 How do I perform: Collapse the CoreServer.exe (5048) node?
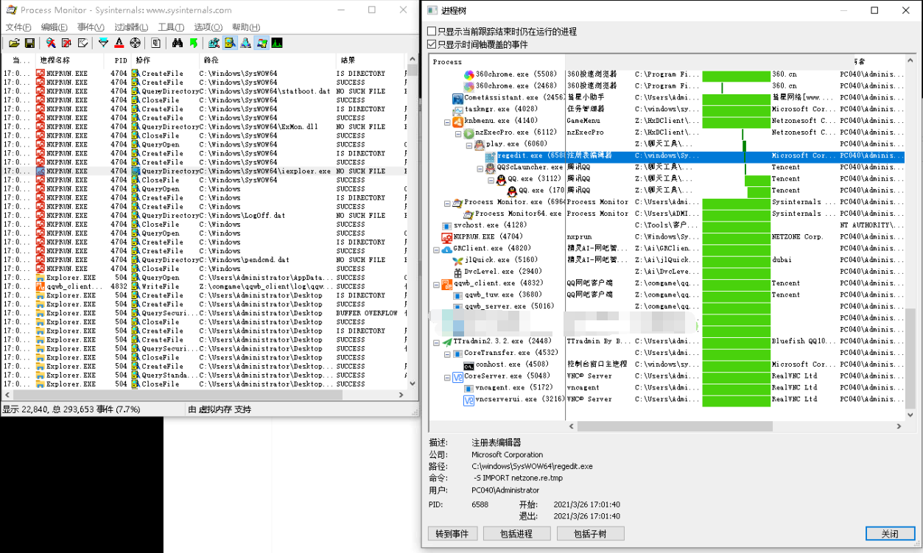click(x=447, y=376)
